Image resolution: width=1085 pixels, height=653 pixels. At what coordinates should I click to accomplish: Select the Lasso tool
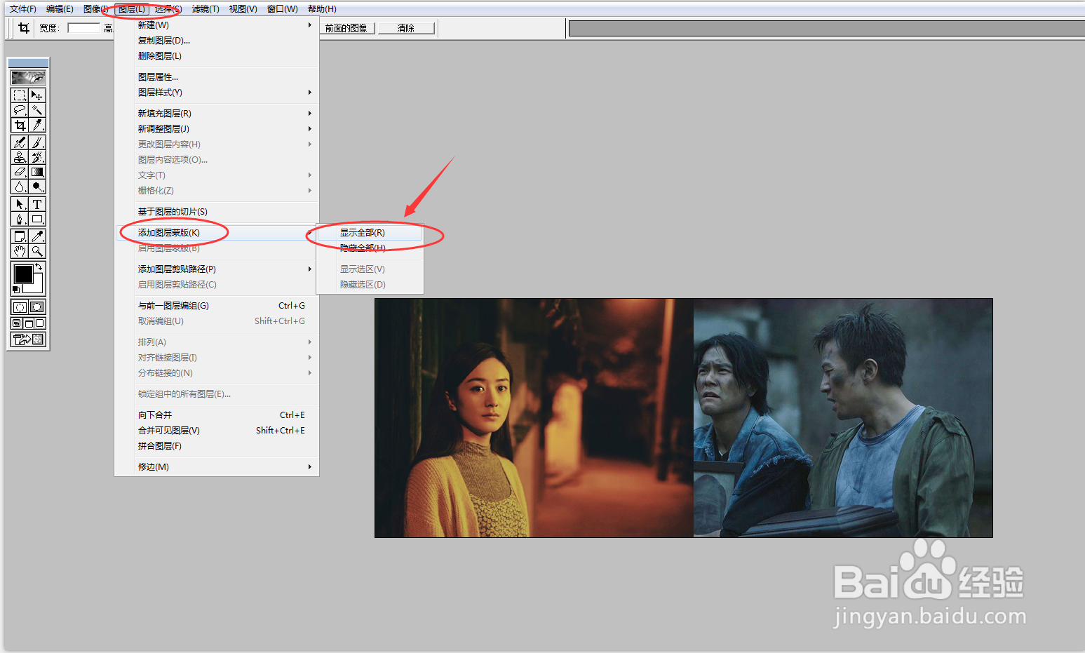click(20, 110)
